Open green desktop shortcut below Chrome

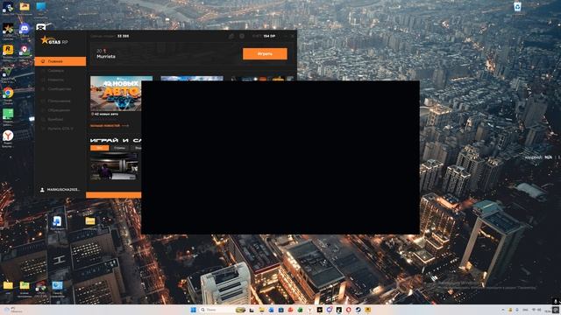(8, 115)
